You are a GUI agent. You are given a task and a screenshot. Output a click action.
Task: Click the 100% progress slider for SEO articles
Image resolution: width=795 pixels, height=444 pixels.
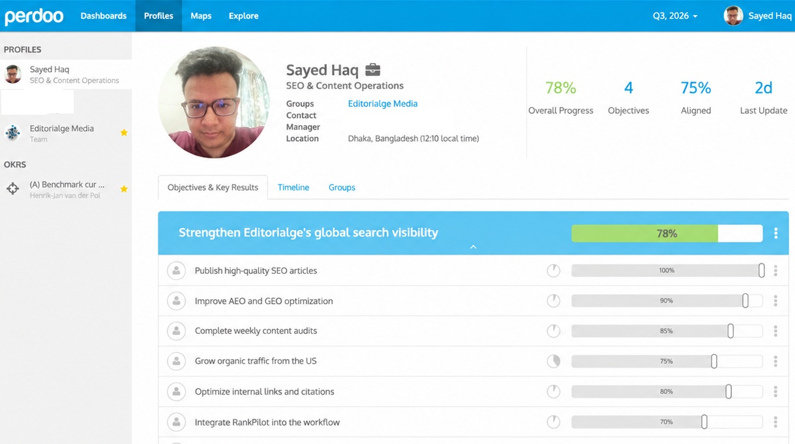coord(667,271)
